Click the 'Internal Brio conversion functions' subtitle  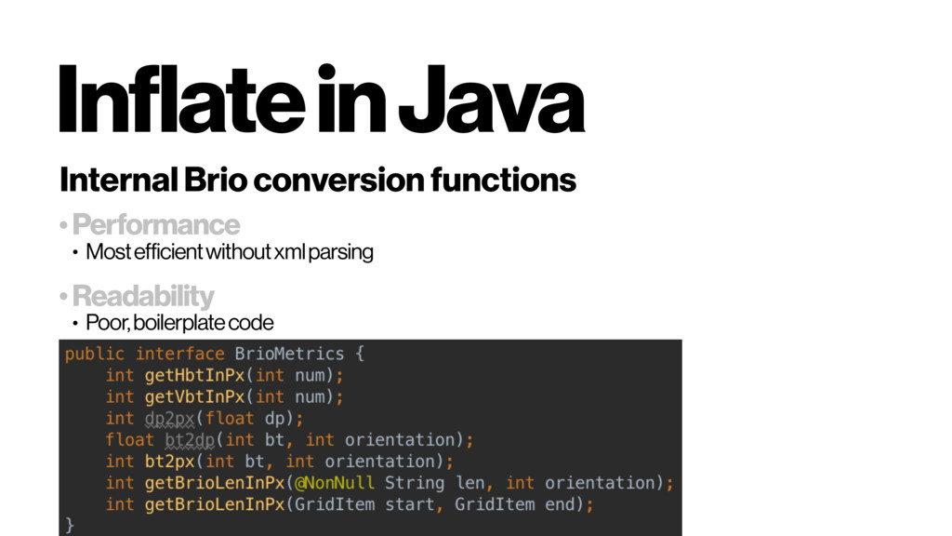(x=318, y=180)
